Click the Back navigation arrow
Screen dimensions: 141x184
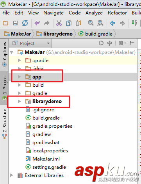click(112, 23)
